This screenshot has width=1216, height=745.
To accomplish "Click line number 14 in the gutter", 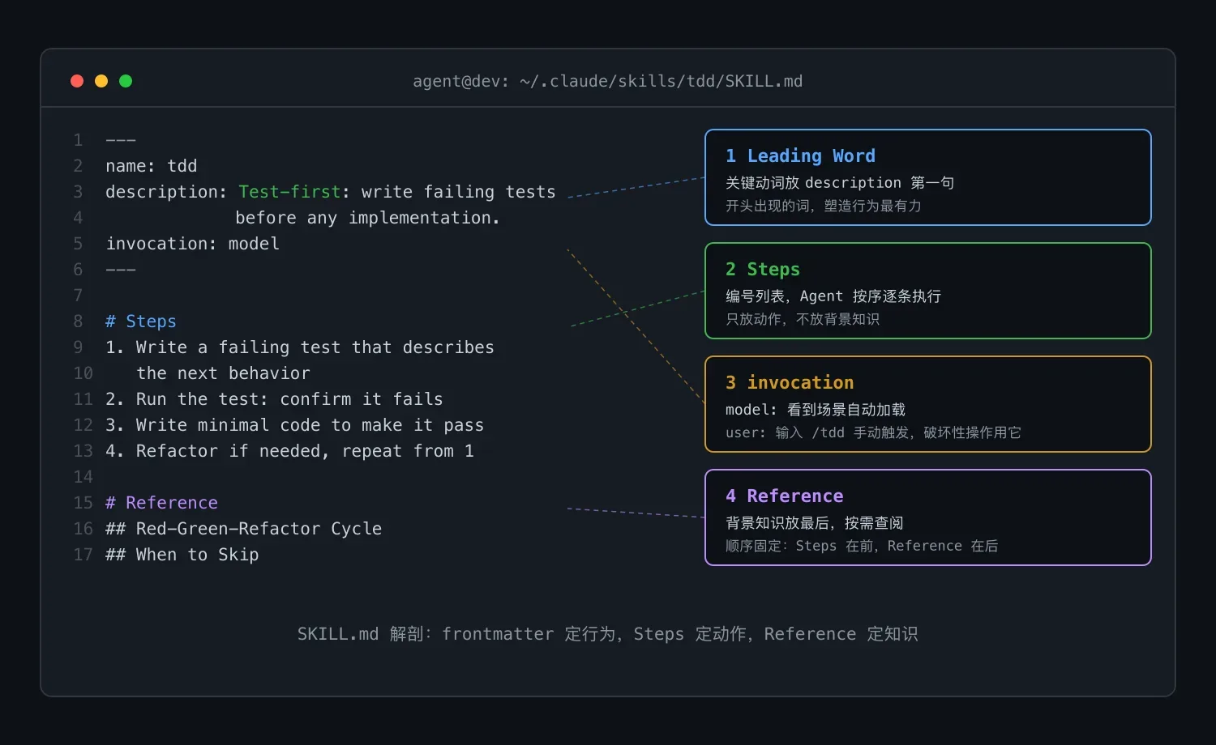I will (83, 477).
